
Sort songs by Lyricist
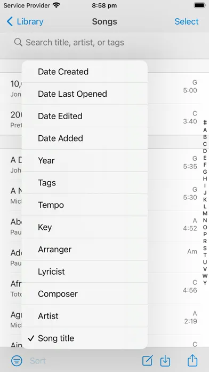click(84, 272)
